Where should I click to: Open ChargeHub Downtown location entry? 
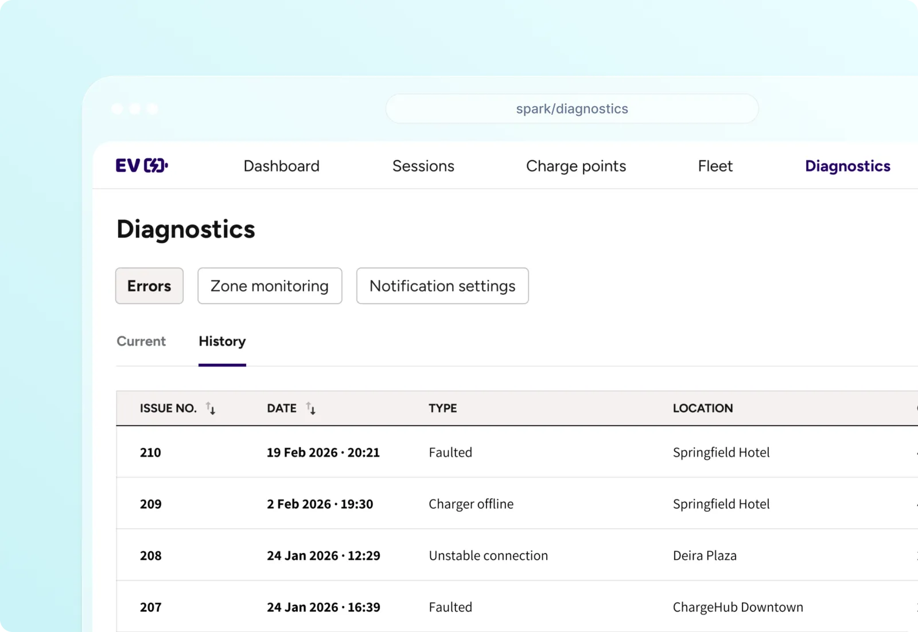(x=737, y=607)
